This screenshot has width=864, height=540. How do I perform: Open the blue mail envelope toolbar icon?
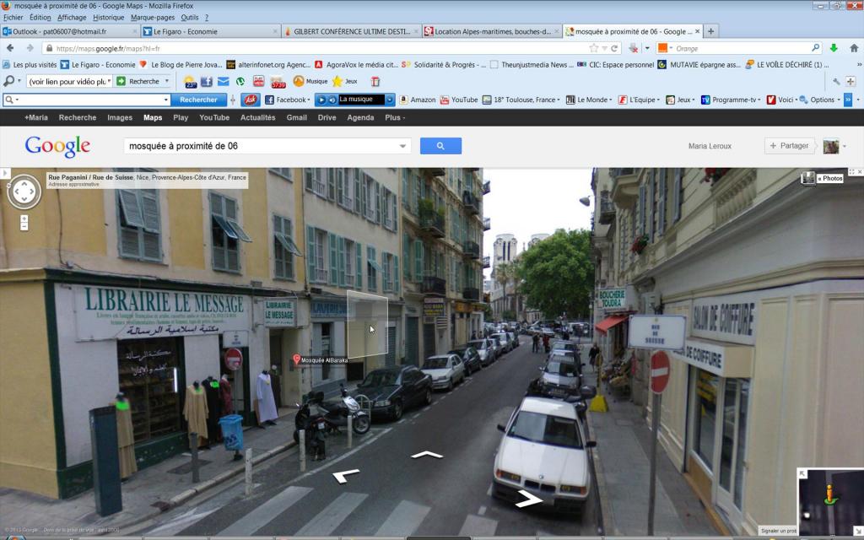pyautogui.click(x=223, y=82)
